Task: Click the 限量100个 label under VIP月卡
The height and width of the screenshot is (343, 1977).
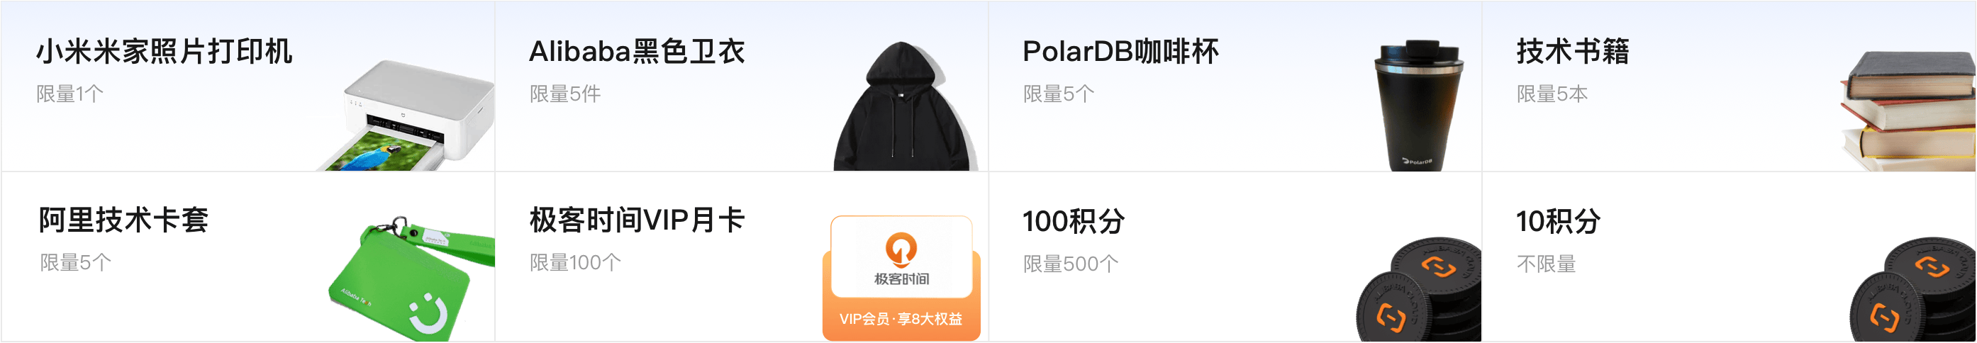Action: pos(576,262)
